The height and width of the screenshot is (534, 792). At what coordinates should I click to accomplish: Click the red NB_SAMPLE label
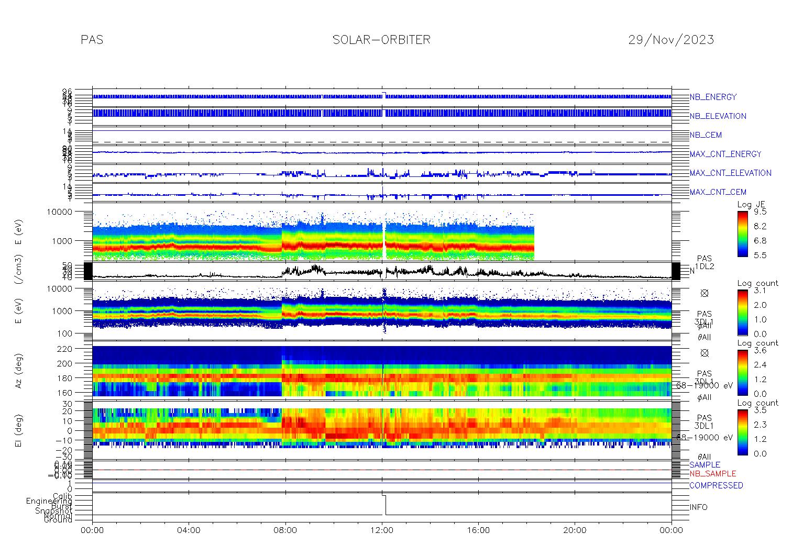(712, 474)
